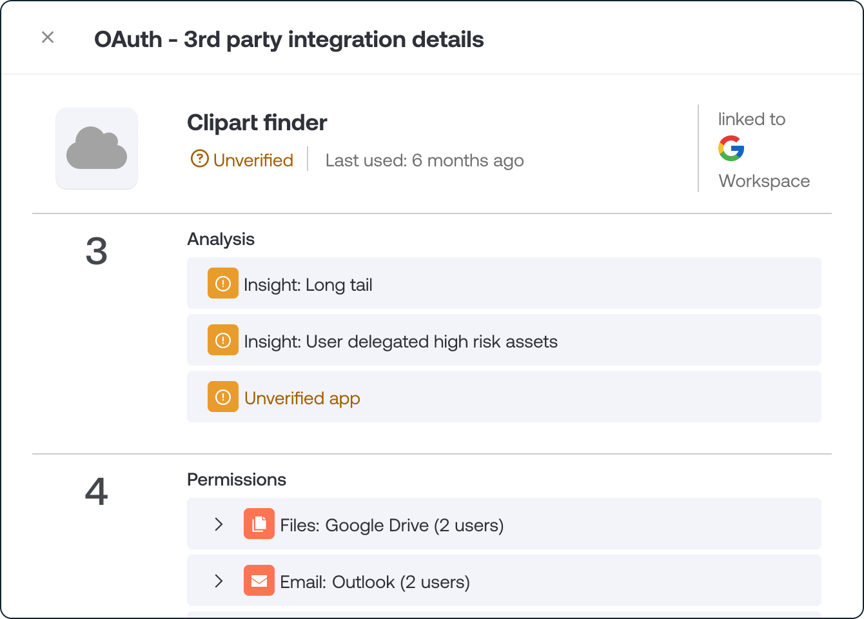Click the Unverified status label
This screenshot has height=619, width=864.
(253, 160)
